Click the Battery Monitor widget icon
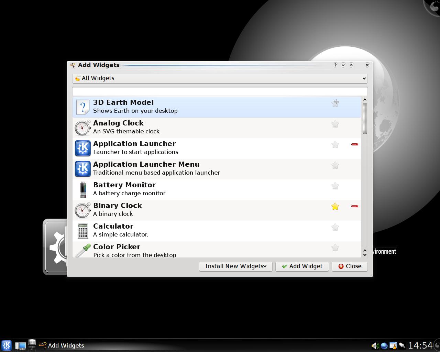This screenshot has width=440, height=352. [83, 189]
